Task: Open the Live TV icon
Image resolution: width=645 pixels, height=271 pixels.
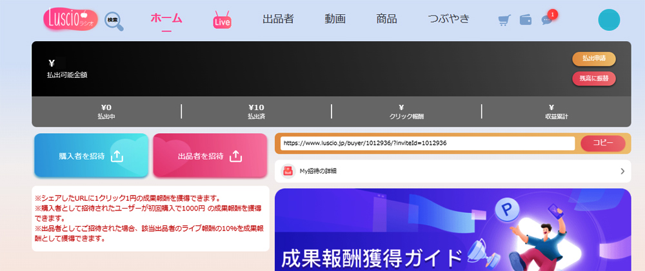Action: point(222,20)
